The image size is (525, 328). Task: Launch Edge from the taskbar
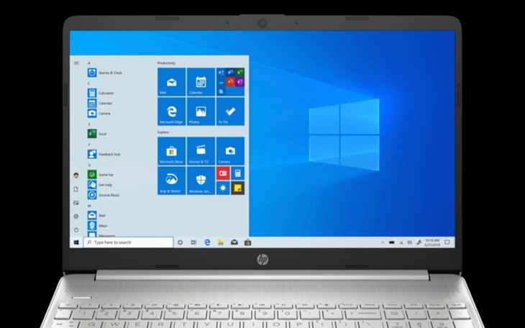point(207,242)
